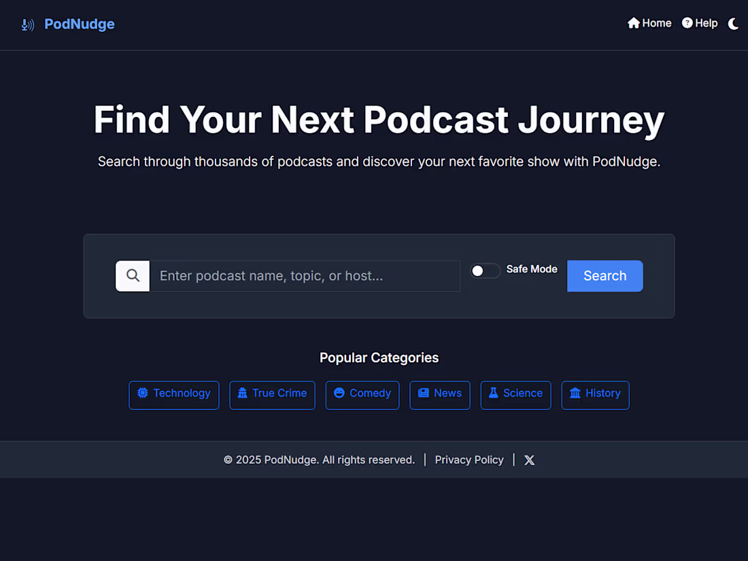Viewport: 748px width, 561px height.
Task: Enable Safe Mode with the toggle switch
Action: 485,271
